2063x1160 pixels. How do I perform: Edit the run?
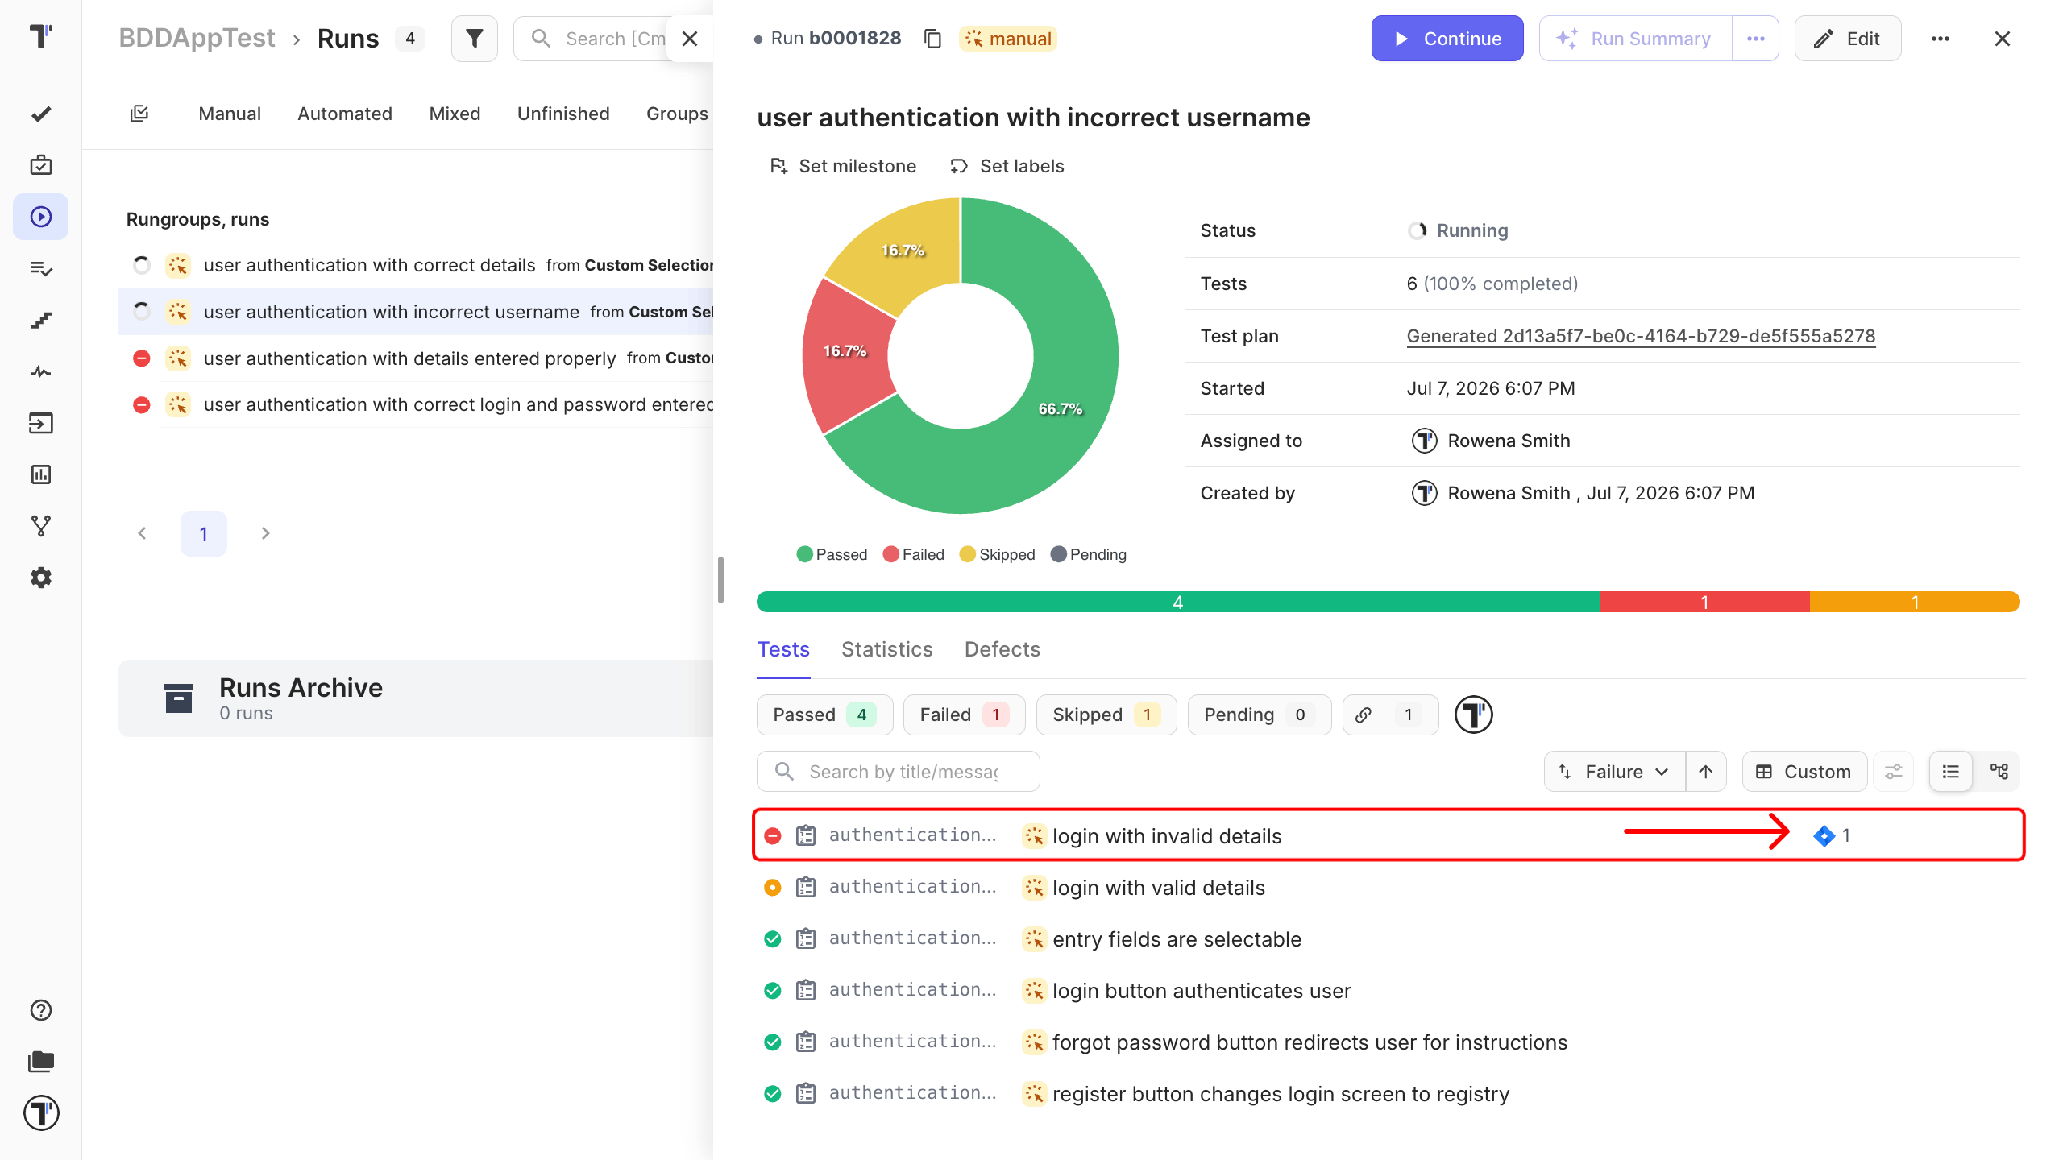(1848, 39)
